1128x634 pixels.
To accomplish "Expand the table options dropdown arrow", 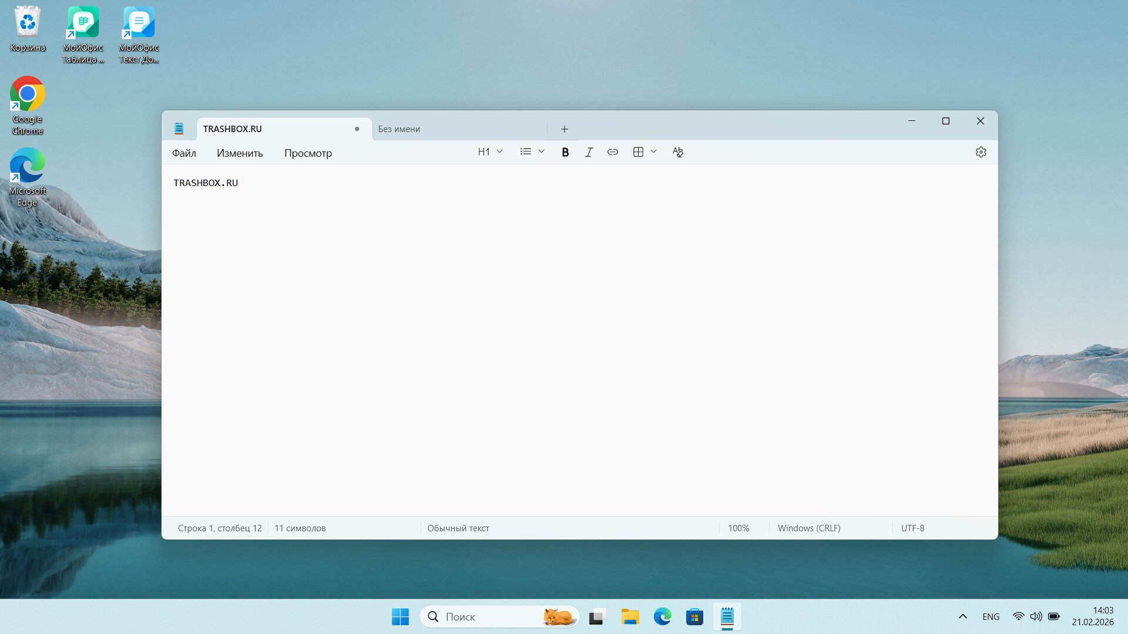I will 653,152.
